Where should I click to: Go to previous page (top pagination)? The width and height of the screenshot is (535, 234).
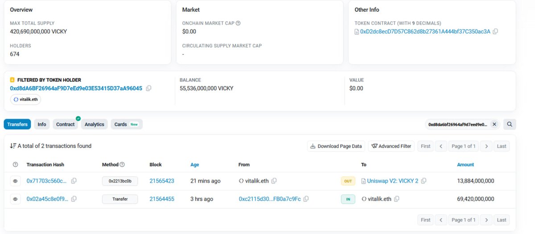[441, 146]
